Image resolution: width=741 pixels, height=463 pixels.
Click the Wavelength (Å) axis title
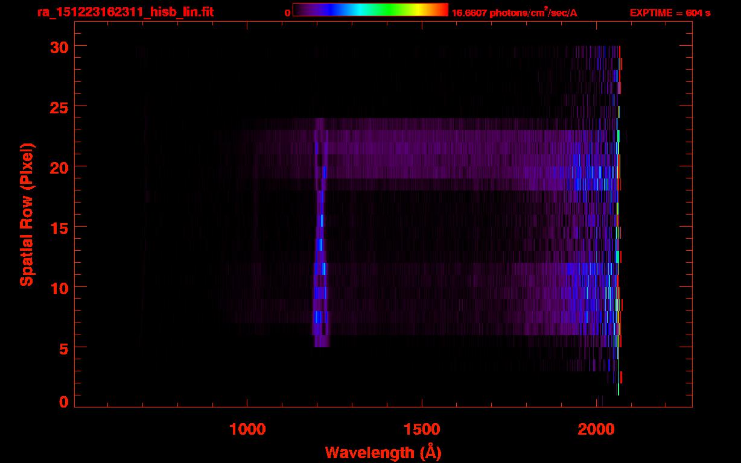[383, 452]
